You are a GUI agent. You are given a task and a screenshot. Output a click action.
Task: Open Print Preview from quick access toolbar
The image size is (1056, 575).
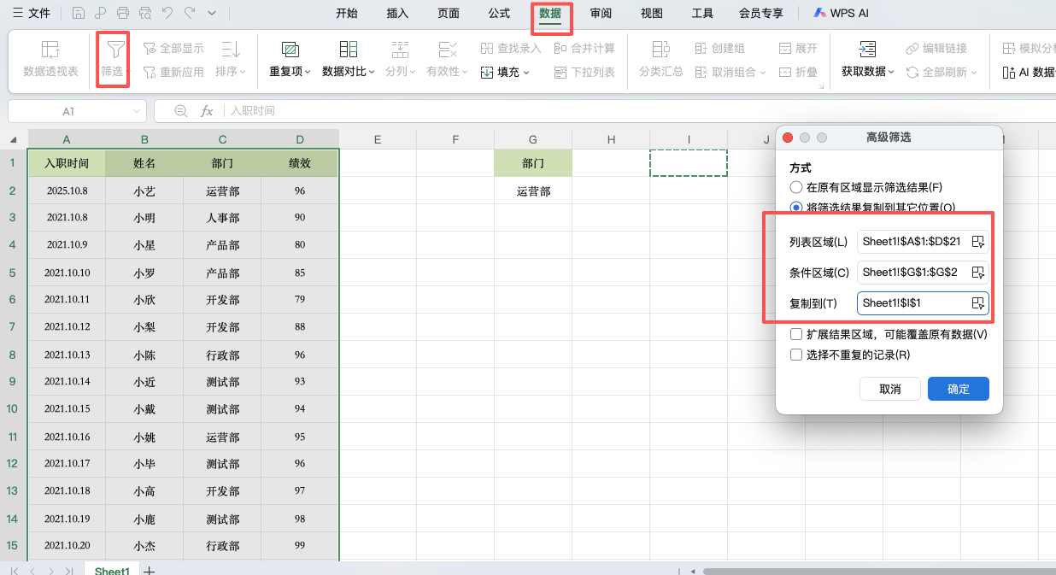pyautogui.click(x=145, y=13)
